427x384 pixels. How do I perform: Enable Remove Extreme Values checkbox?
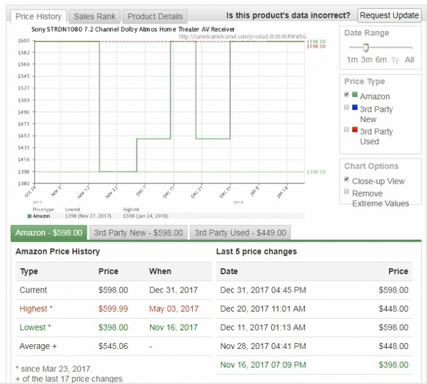346,191
